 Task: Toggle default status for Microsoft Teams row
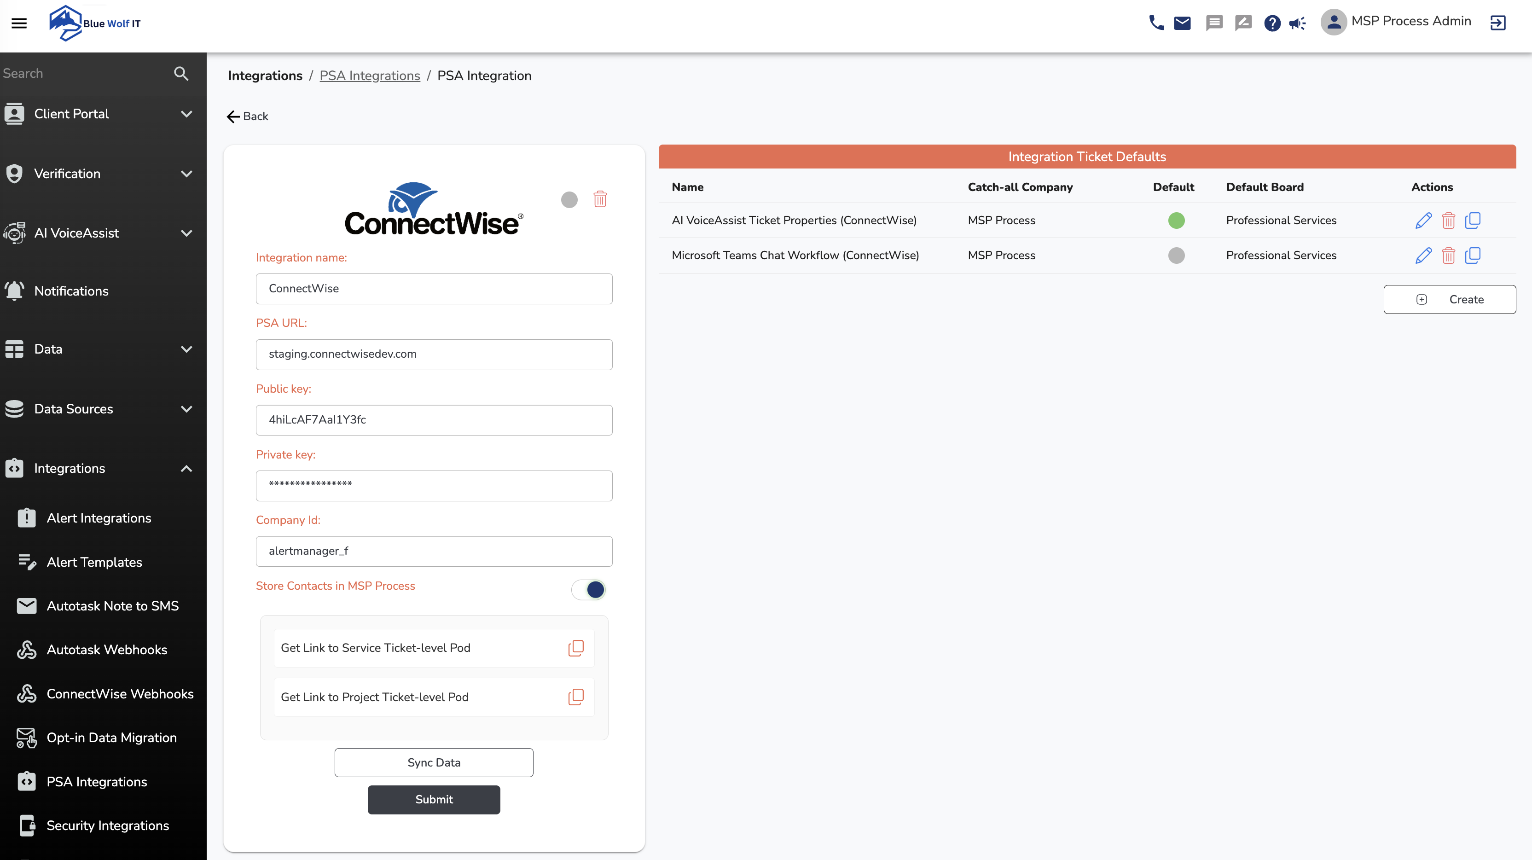point(1176,255)
